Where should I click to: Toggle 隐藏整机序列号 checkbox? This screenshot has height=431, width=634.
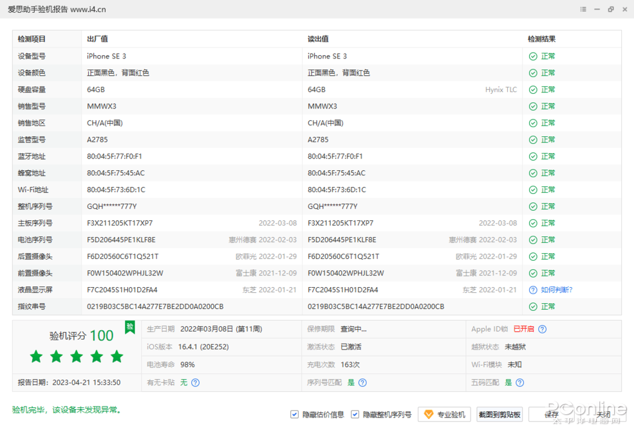click(355, 414)
